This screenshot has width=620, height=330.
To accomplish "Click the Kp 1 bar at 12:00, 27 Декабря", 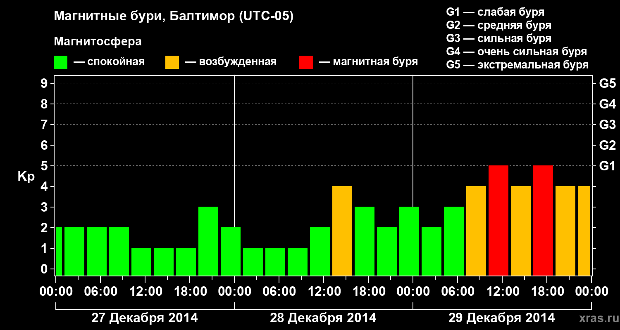I will click(141, 262).
